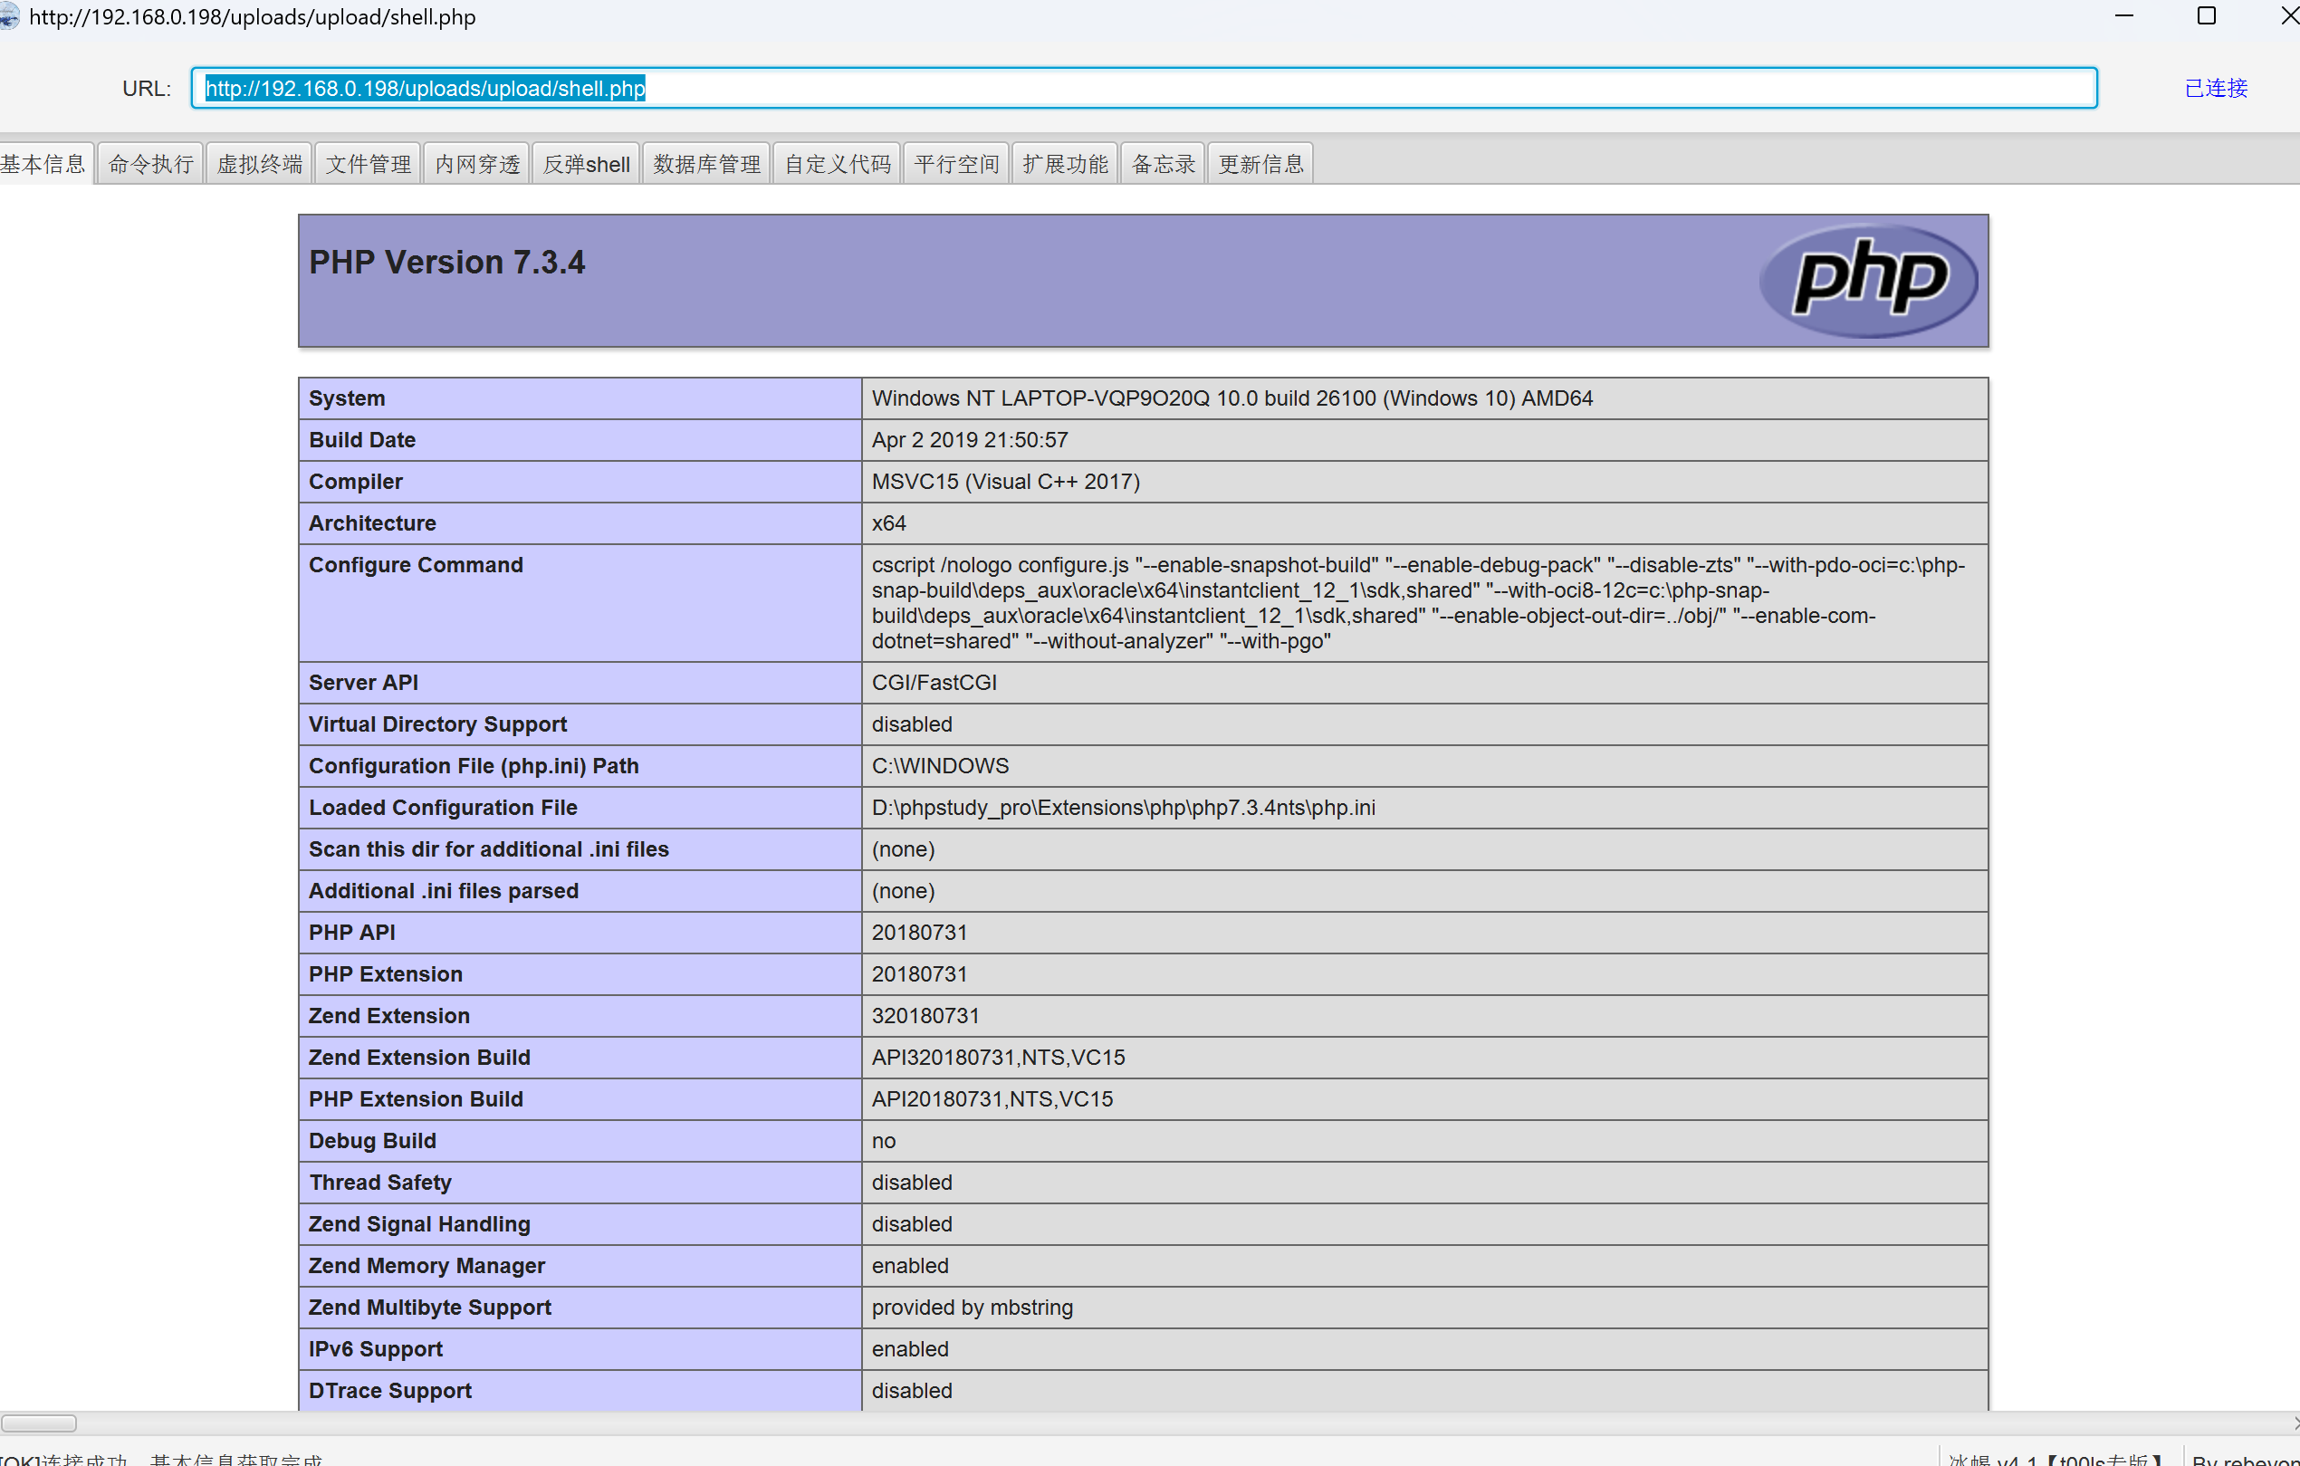Switch to the 反弹shell tab
This screenshot has width=2300, height=1466.
pyautogui.click(x=587, y=163)
